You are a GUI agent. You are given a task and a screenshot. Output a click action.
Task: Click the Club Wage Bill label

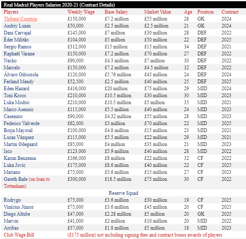click(x=19, y=235)
